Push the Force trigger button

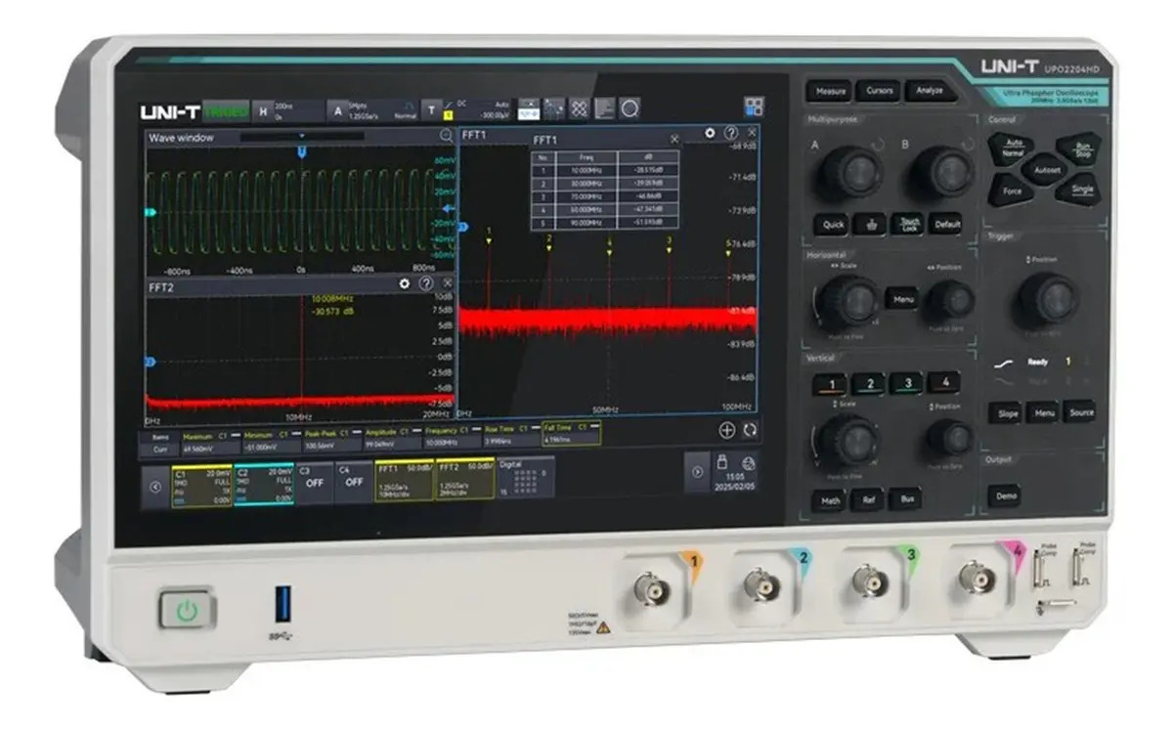point(1012,191)
